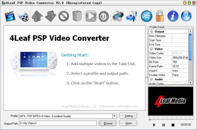Click the Add Video clapperboard icon

tap(10, 16)
